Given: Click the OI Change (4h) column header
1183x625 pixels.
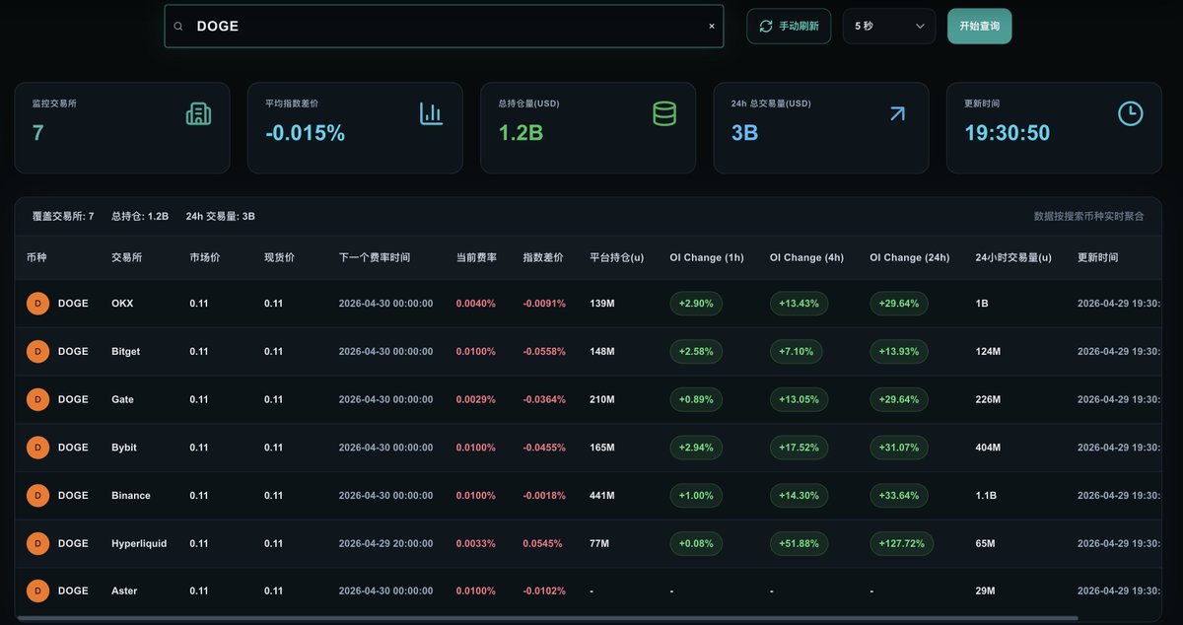Looking at the screenshot, I should [807, 257].
